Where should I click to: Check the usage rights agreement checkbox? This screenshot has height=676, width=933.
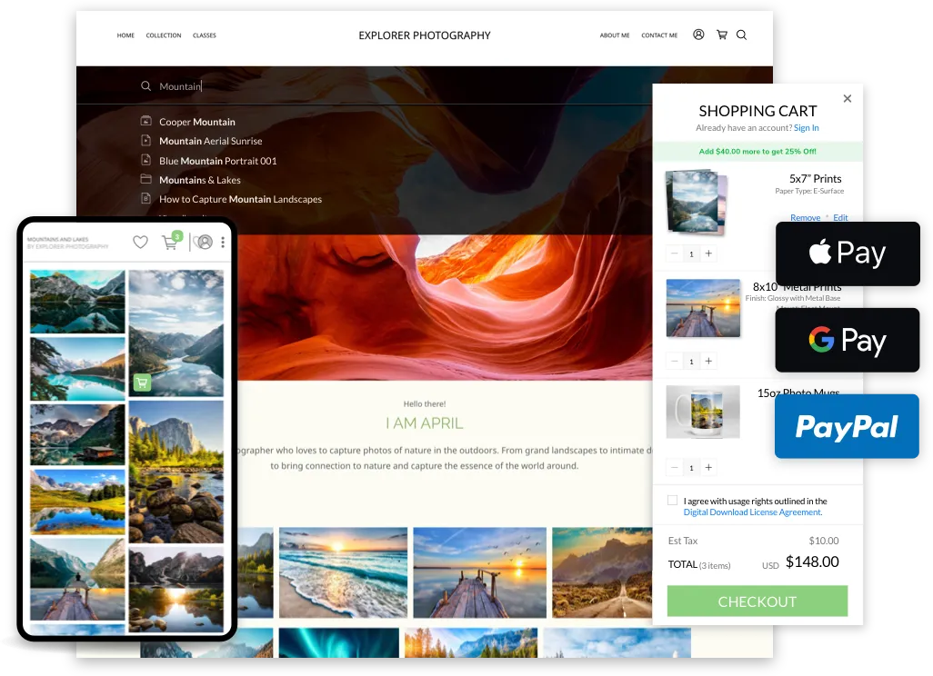(672, 501)
